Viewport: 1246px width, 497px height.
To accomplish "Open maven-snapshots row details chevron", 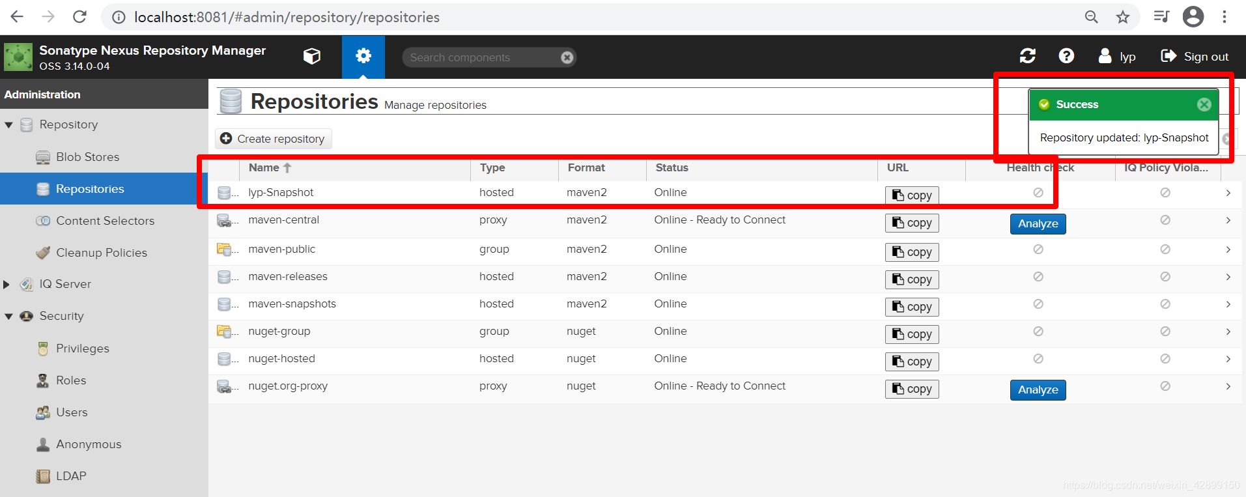I will [x=1228, y=304].
